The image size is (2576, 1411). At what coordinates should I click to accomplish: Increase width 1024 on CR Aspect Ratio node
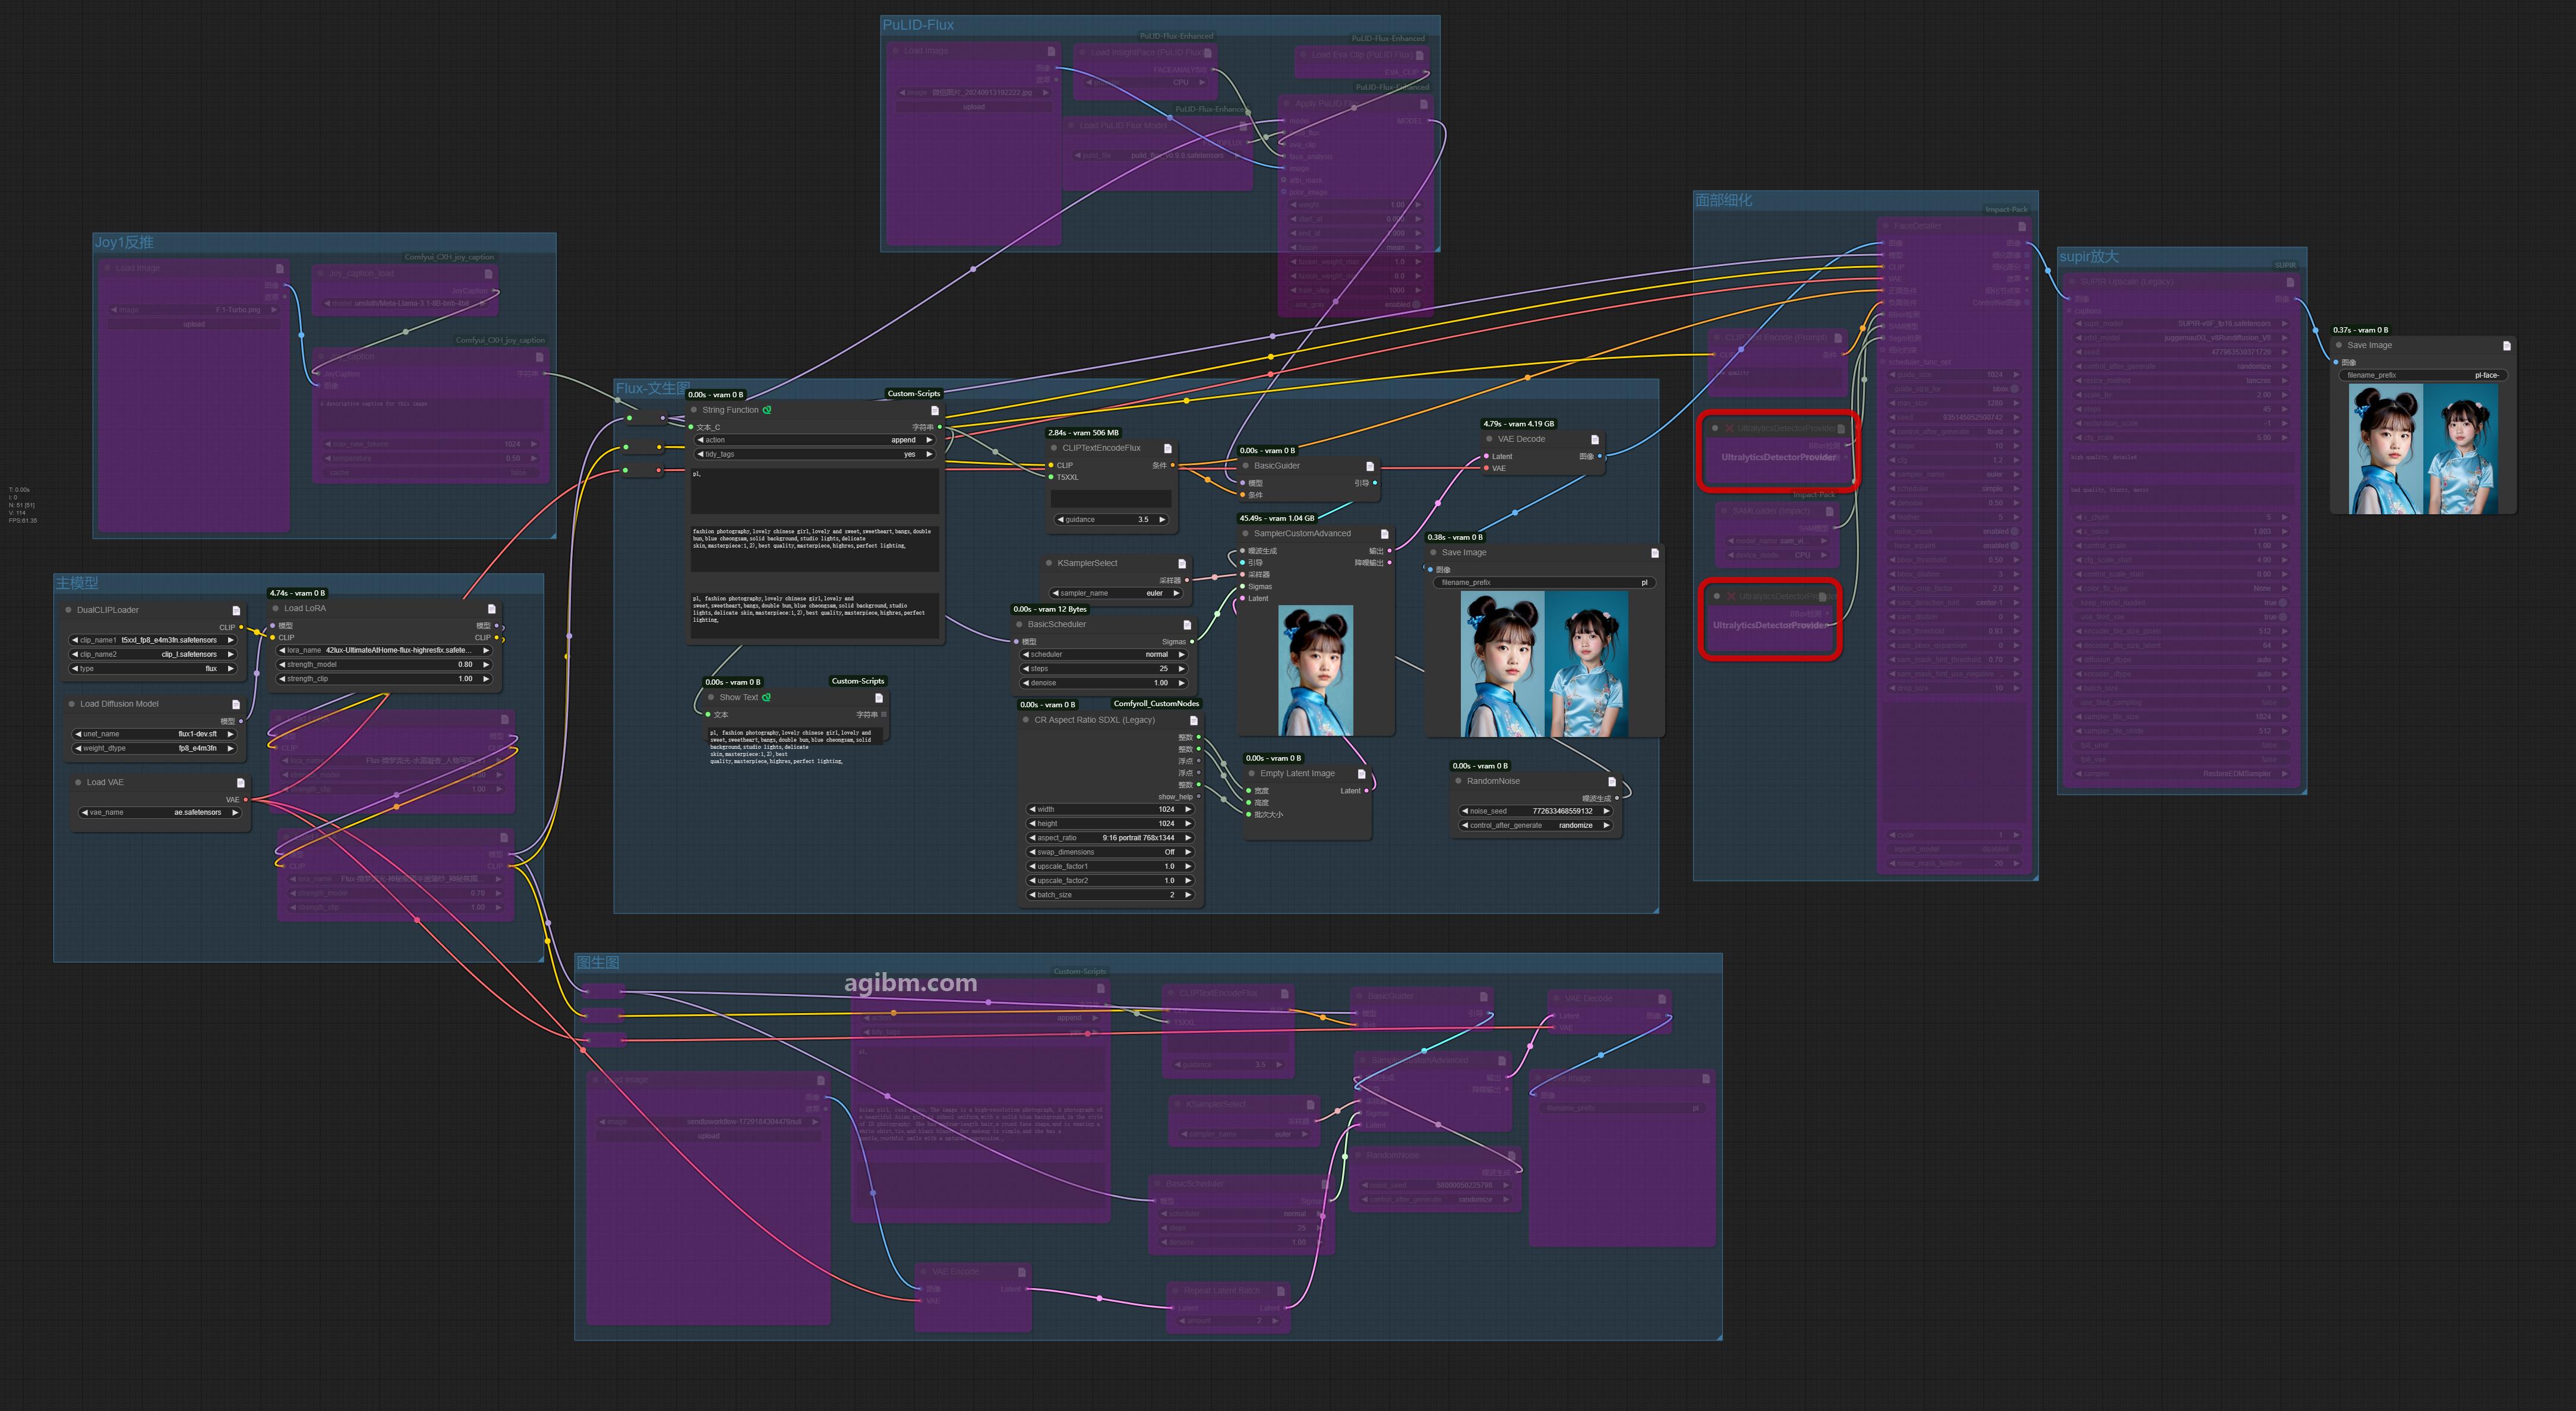1188,809
